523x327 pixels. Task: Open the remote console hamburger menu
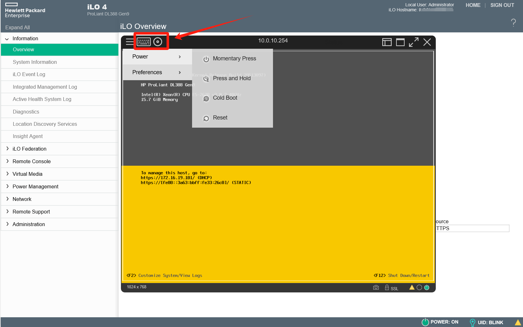(129, 42)
